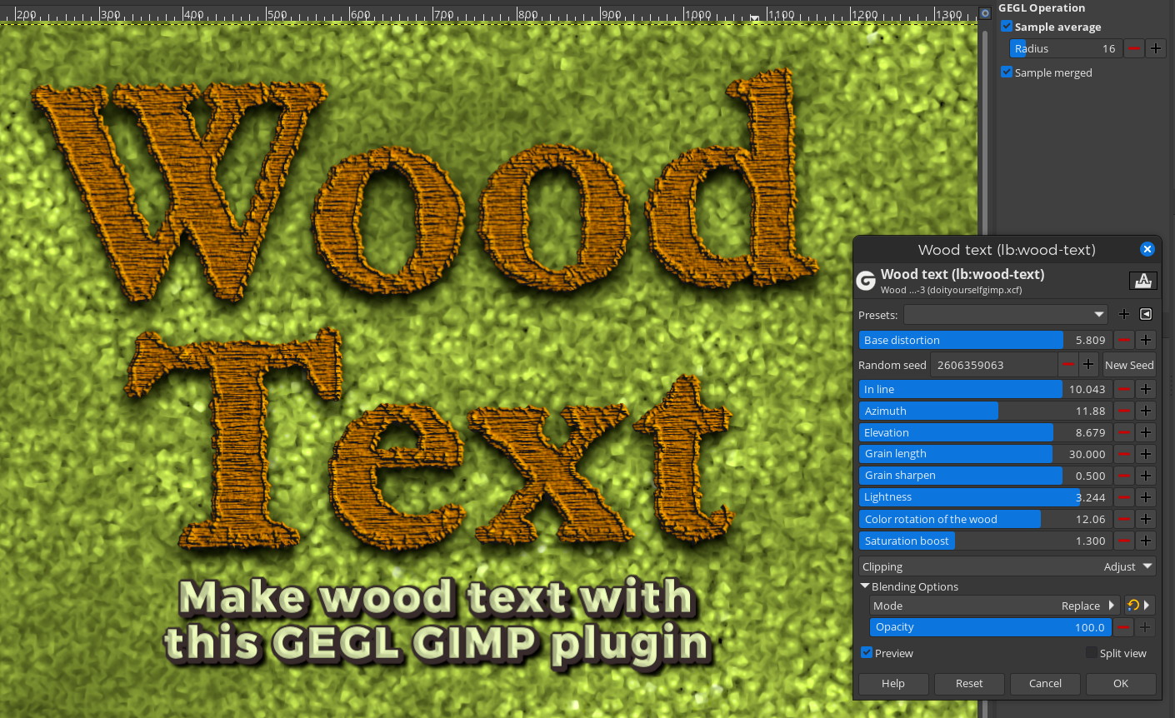Adjust the Elevation slider
Image resolution: width=1175 pixels, height=718 pixels.
pyautogui.click(x=986, y=432)
